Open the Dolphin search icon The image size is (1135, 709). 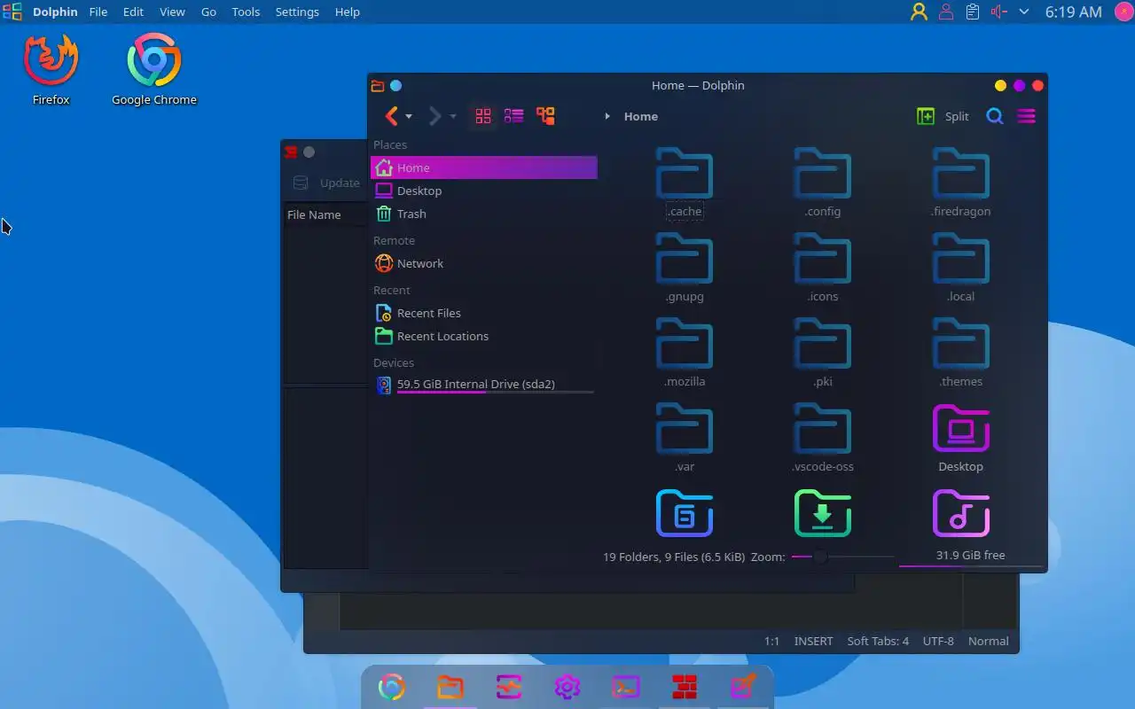point(995,116)
